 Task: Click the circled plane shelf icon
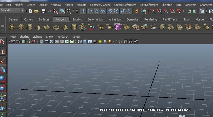(83, 27)
